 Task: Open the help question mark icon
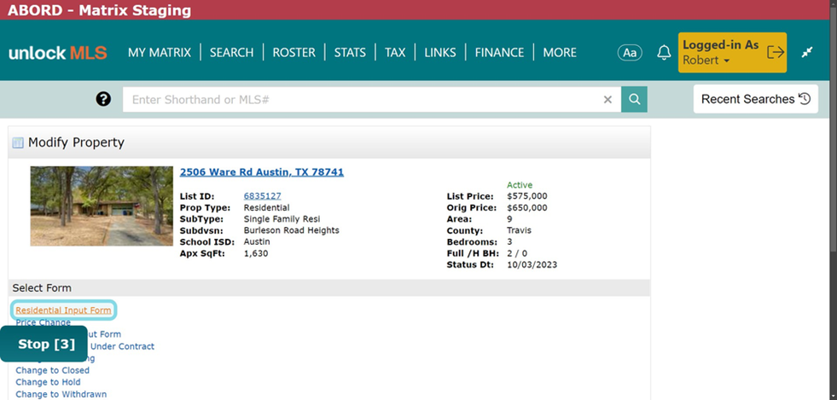click(103, 99)
